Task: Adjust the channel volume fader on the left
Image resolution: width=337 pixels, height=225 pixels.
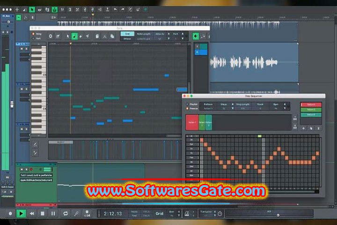Action: coord(12,105)
